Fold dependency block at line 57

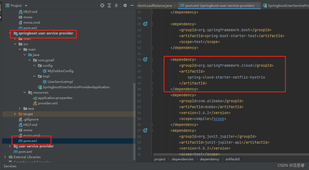[x=152, y=130]
